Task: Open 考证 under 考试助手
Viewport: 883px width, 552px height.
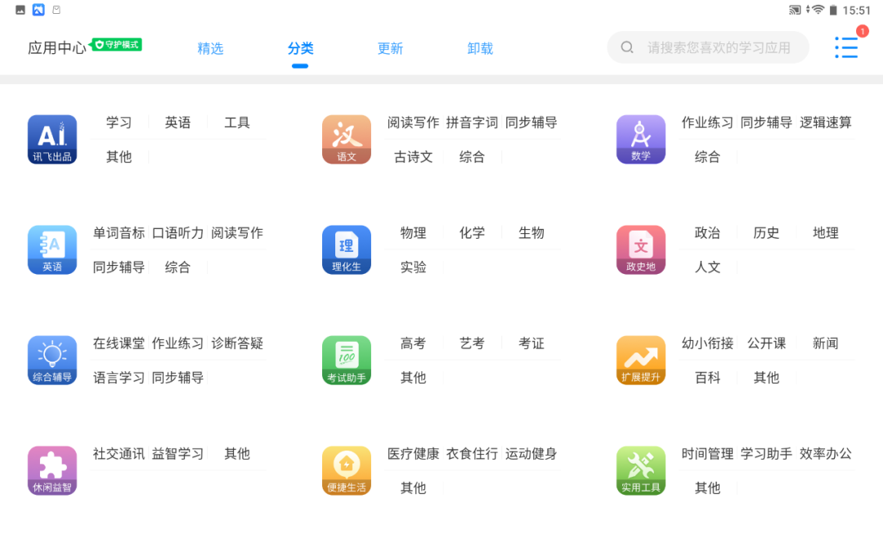Action: pos(531,343)
